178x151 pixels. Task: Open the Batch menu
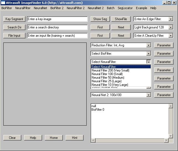click(x=110, y=8)
